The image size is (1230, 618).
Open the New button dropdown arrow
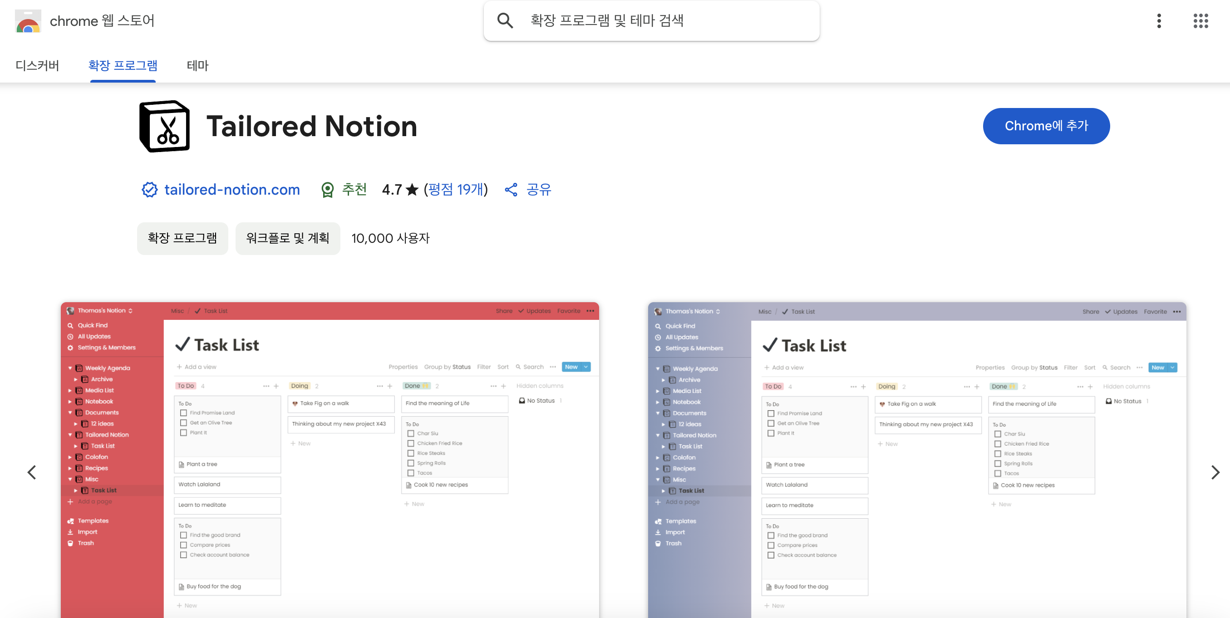[586, 367]
